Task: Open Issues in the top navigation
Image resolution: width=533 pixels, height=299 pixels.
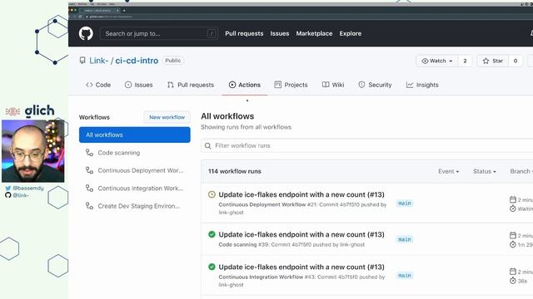Action: click(x=280, y=33)
